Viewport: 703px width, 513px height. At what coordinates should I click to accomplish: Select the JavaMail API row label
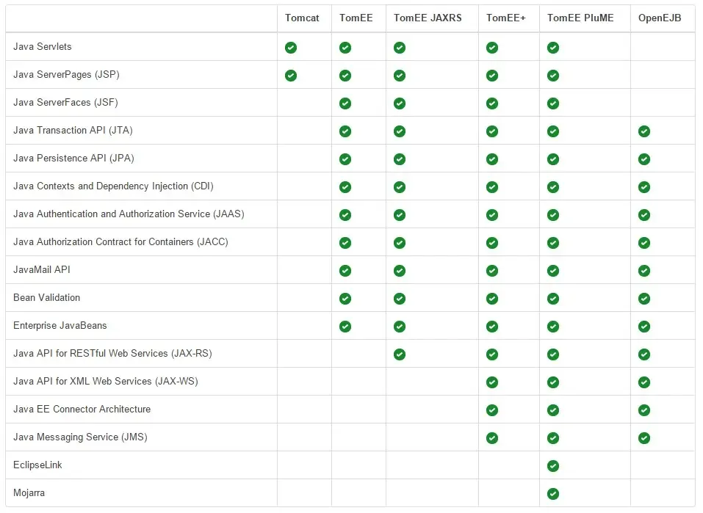[x=42, y=270]
